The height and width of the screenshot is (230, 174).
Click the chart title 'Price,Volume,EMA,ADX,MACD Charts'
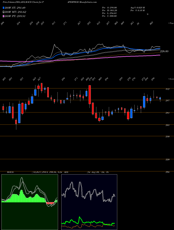click(x=21, y=2)
